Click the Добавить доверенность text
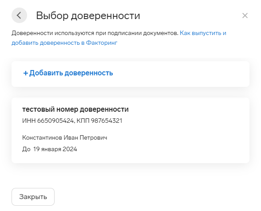 pos(71,73)
